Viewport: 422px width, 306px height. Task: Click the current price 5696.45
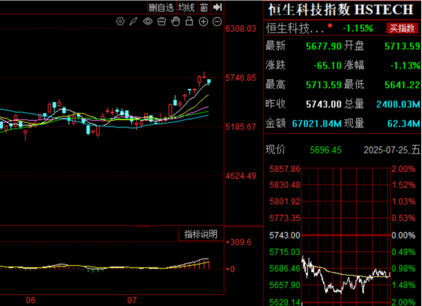click(326, 150)
